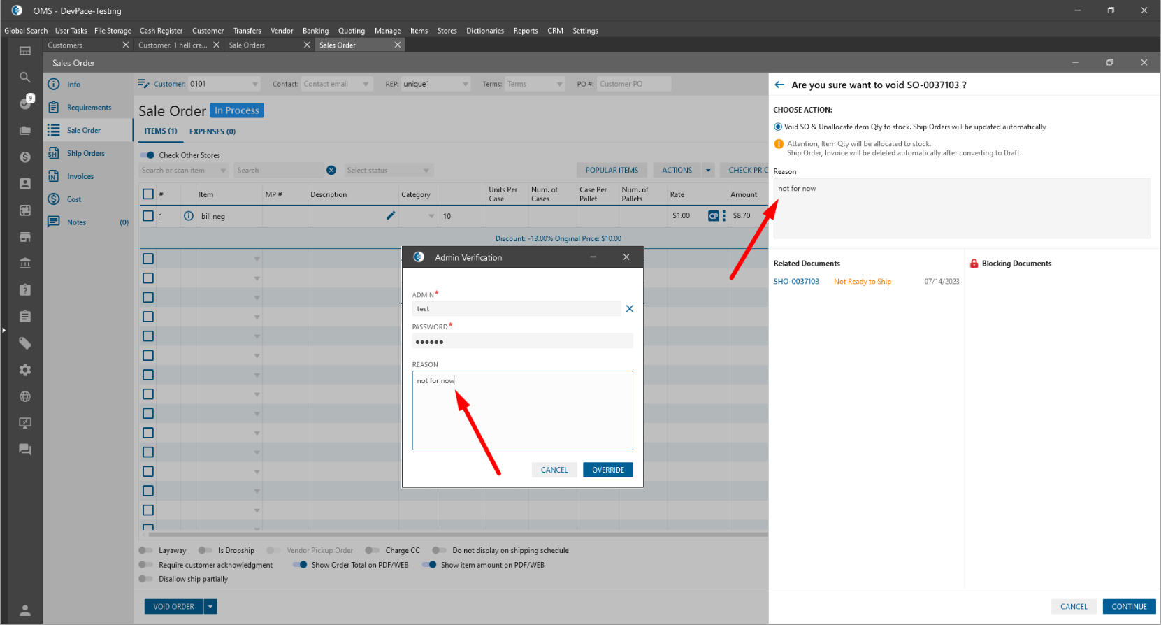Screen dimensions: 1161x625
Task: Click the Continue button in the void panel
Action: [x=1129, y=607]
